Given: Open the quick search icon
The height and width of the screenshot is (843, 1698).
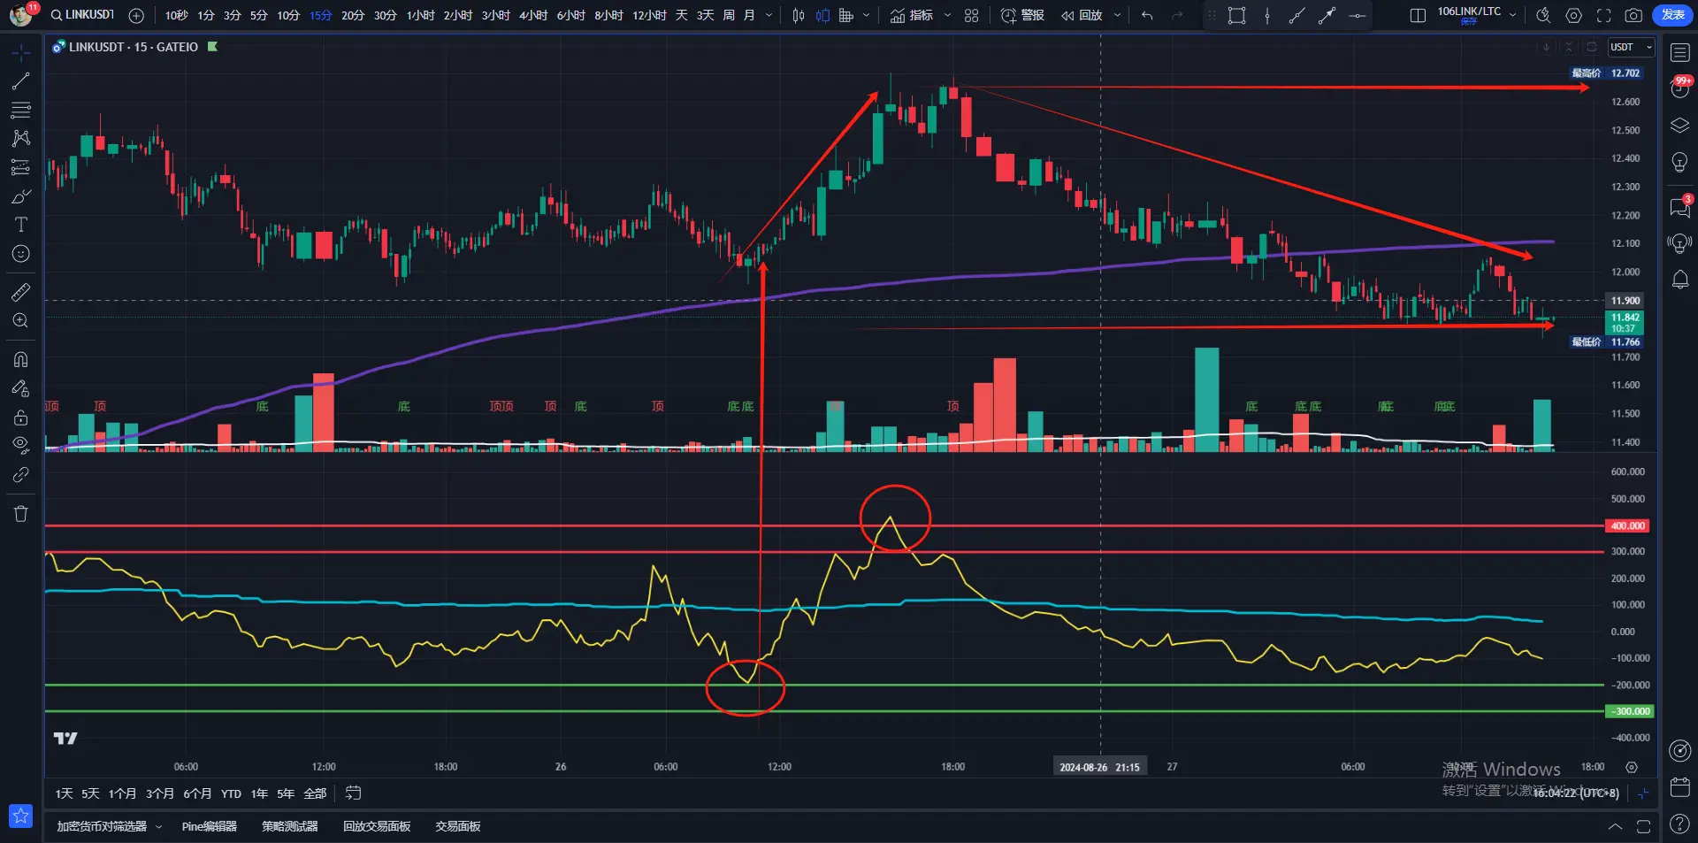Looking at the screenshot, I should [x=1543, y=15].
